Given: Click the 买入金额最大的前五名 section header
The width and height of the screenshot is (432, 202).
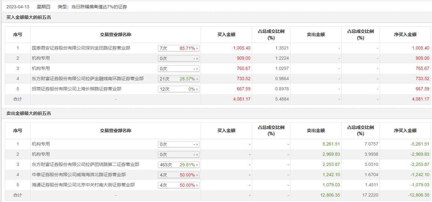Looking at the screenshot, I should click(x=29, y=18).
